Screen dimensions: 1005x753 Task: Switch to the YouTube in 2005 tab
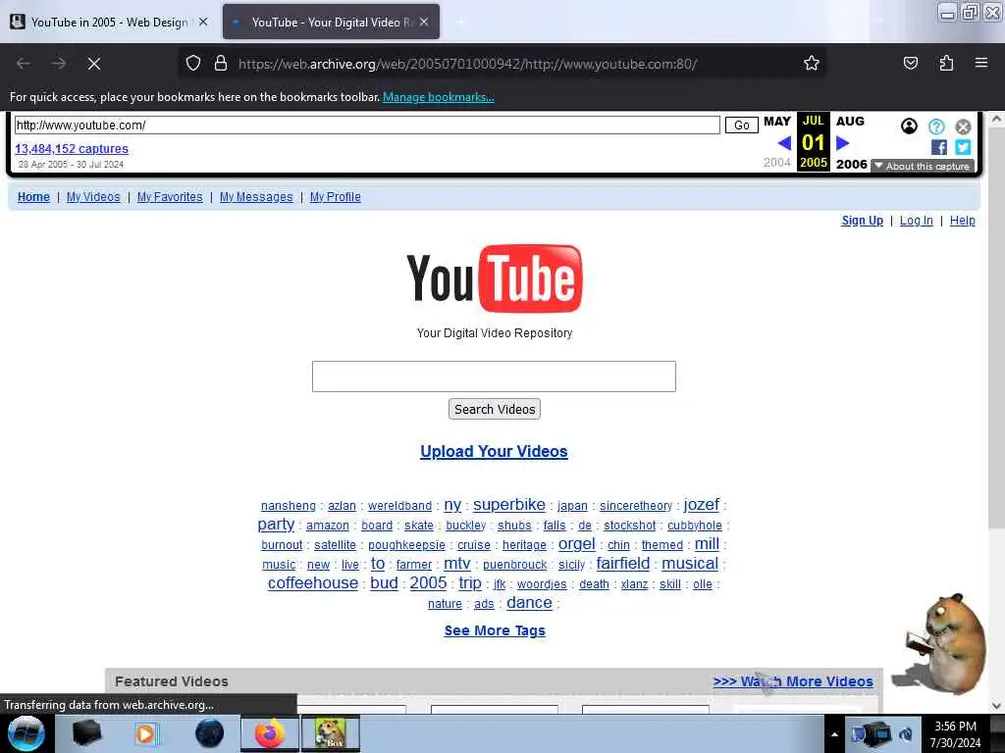coord(110,23)
